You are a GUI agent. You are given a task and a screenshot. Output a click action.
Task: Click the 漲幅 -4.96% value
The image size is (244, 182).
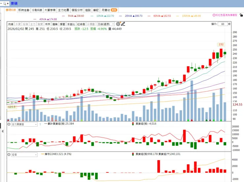tap(98, 29)
